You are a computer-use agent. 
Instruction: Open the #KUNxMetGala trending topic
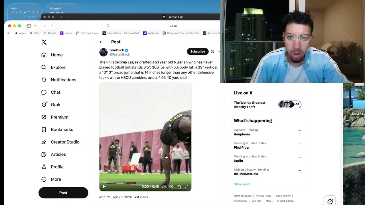click(x=246, y=174)
